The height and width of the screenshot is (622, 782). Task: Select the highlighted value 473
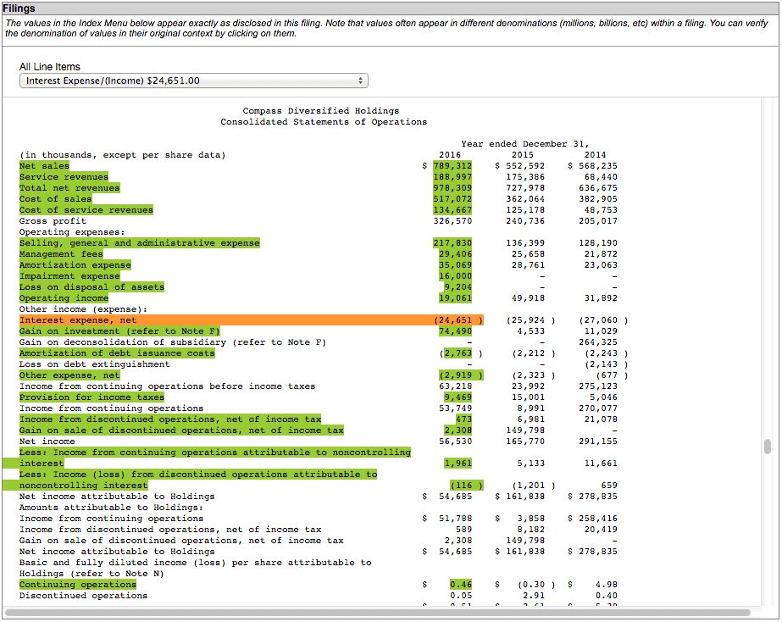pyautogui.click(x=463, y=419)
